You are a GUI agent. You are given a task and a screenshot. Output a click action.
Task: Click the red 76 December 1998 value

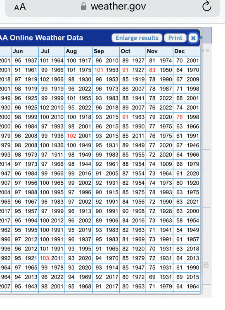coord(179,117)
